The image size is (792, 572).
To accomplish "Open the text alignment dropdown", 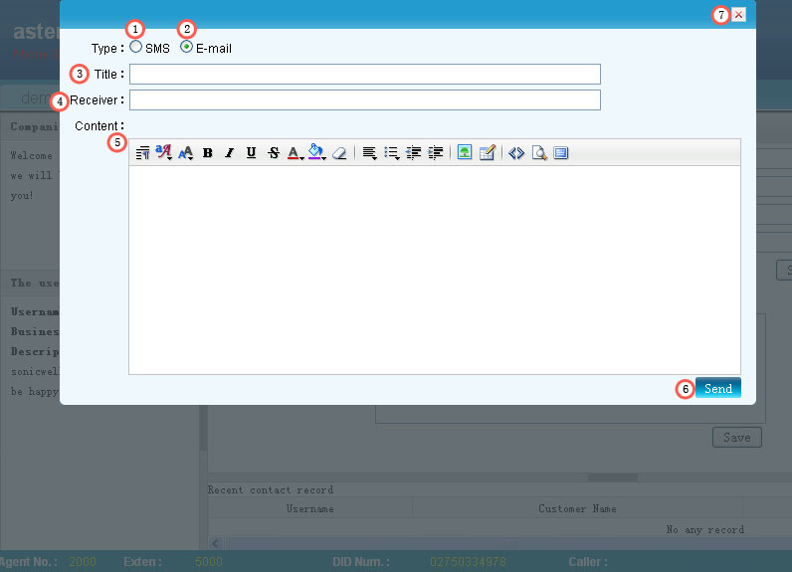I will click(369, 152).
